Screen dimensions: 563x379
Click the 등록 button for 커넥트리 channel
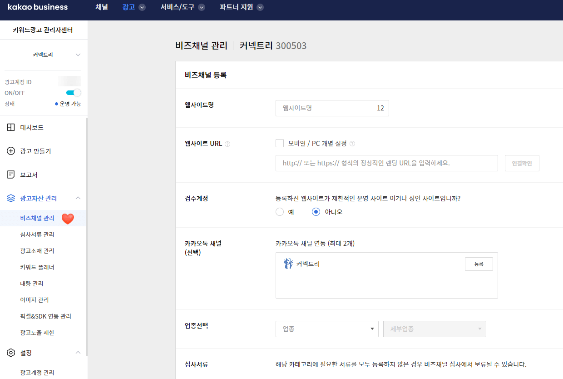479,264
